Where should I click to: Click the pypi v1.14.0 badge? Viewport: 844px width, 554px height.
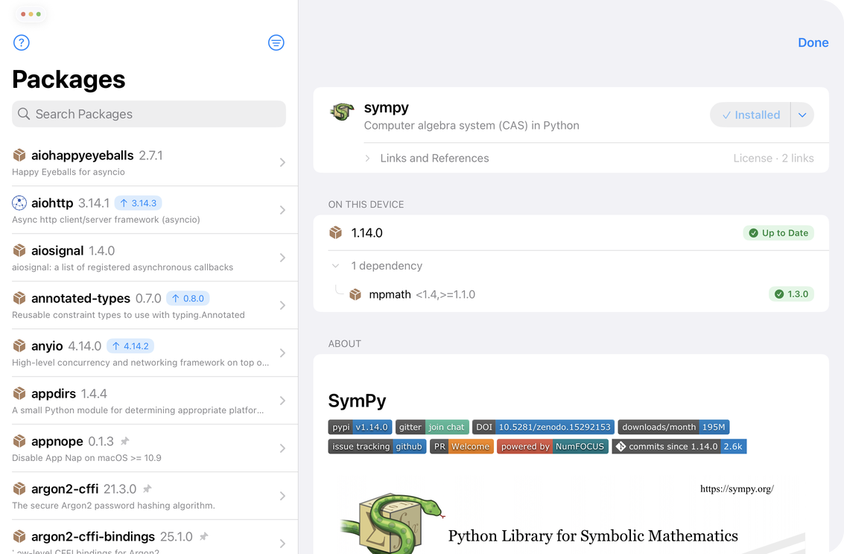pyautogui.click(x=360, y=427)
